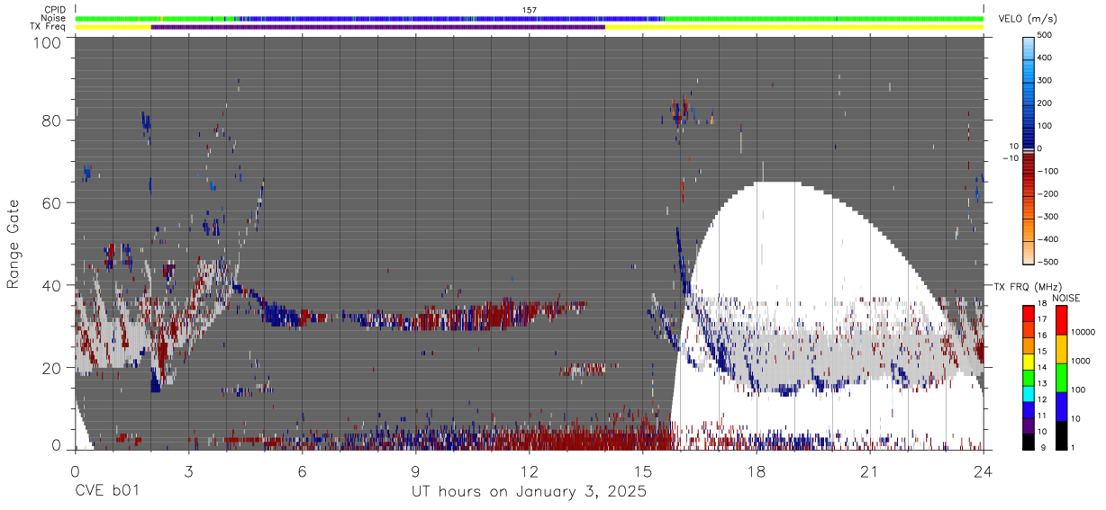
Task: Click the 15 label in TX FRQ legend
Action: pos(1042,351)
